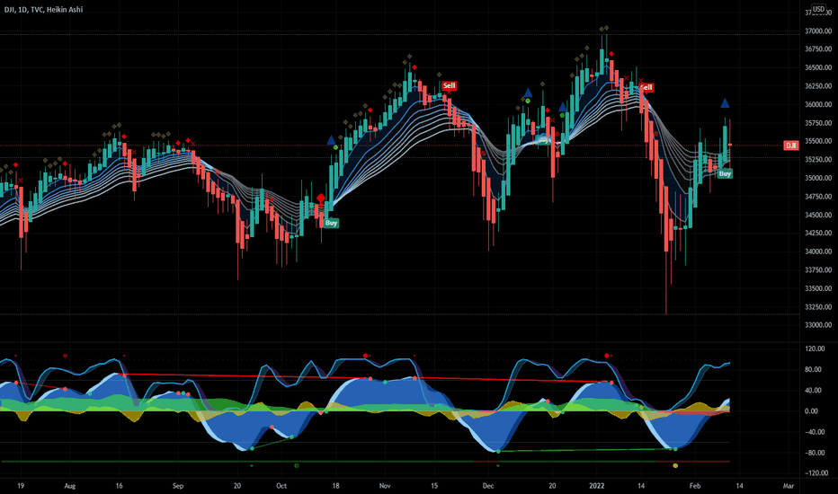838x494 pixels.
Task: Click the blue triangle marker in late December
Action: (562, 108)
